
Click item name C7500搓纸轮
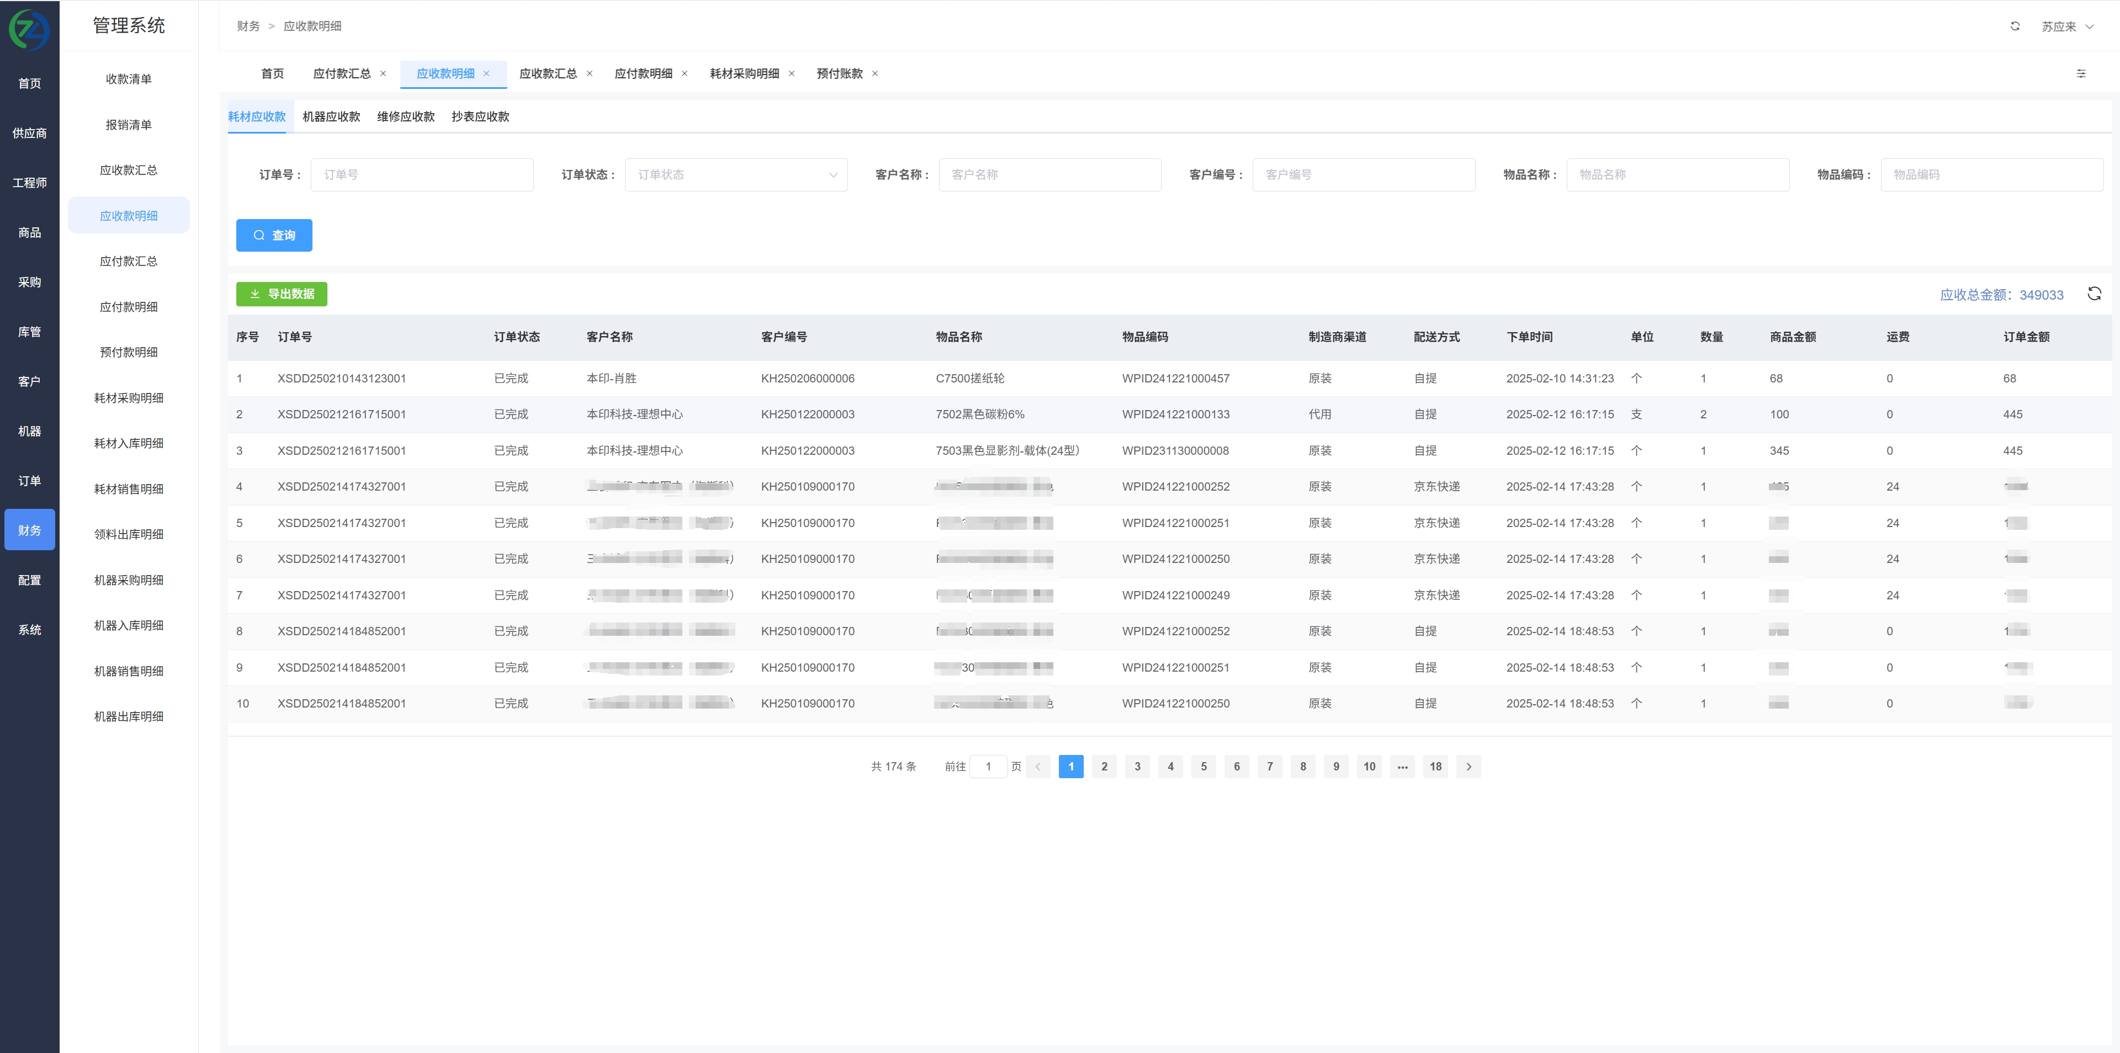[971, 379]
